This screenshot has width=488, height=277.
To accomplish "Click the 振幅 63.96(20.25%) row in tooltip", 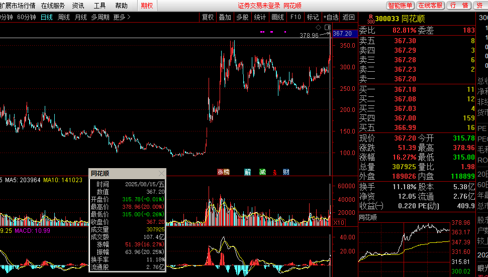I will coord(127,252).
